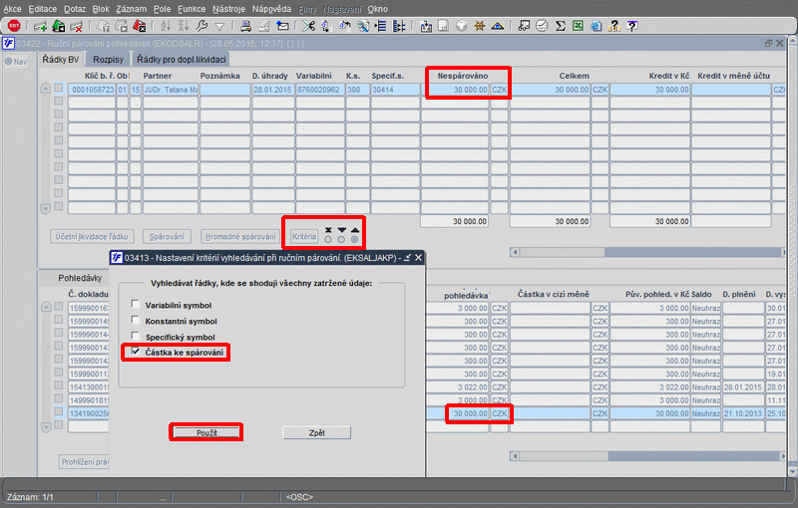Open the Nástroje menu
This screenshot has width=798, height=508.
click(228, 9)
